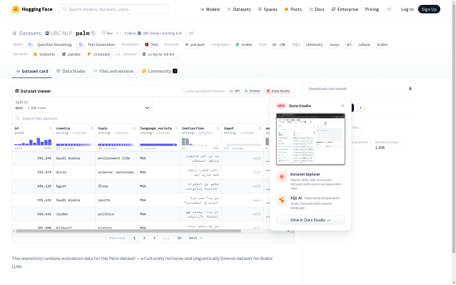Click the Dataset Explorer database icon
Image resolution: width=456 pixels, height=285 pixels.
click(282, 177)
